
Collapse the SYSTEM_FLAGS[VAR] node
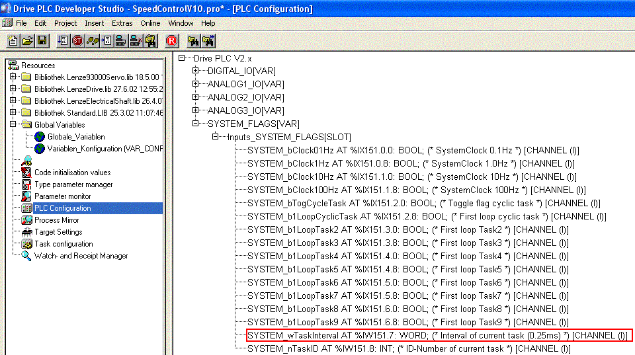click(x=195, y=124)
